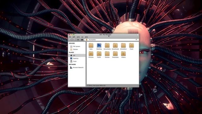Open the File menu
The width and height of the screenshot is (202, 114).
tap(70, 37)
